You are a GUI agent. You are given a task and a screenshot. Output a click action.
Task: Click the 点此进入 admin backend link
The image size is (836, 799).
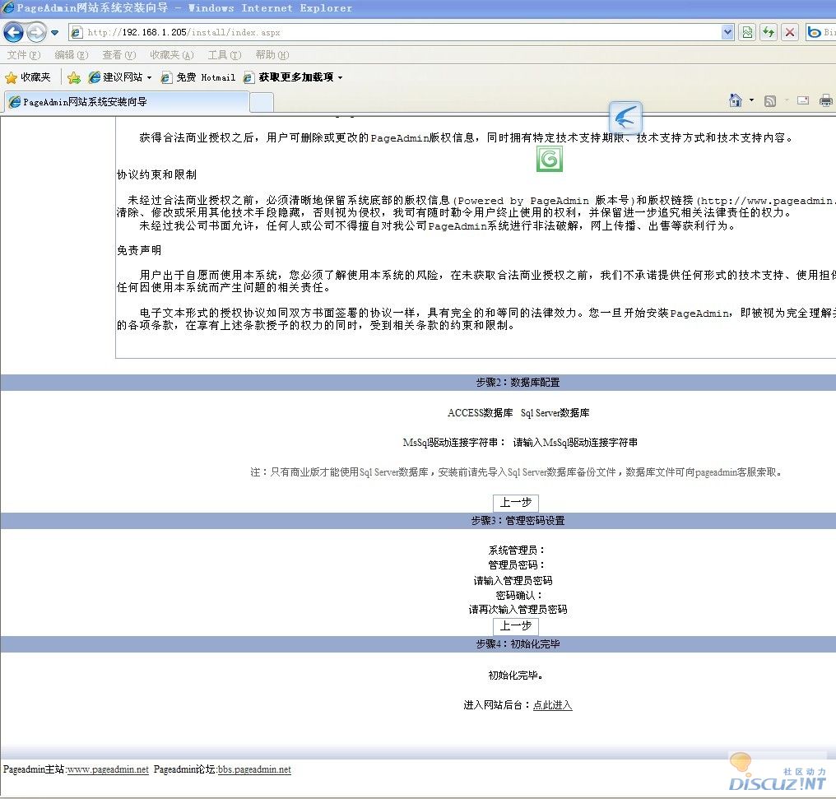pyautogui.click(x=552, y=705)
